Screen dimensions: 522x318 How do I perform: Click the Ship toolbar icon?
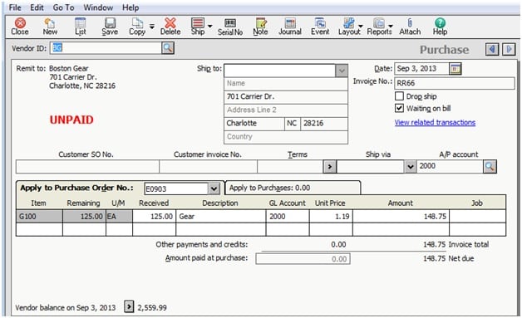[x=198, y=27]
